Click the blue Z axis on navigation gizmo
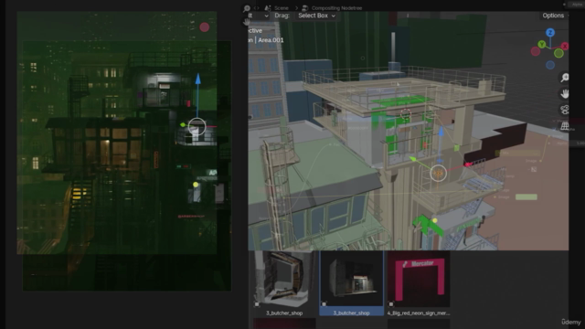 (x=550, y=33)
